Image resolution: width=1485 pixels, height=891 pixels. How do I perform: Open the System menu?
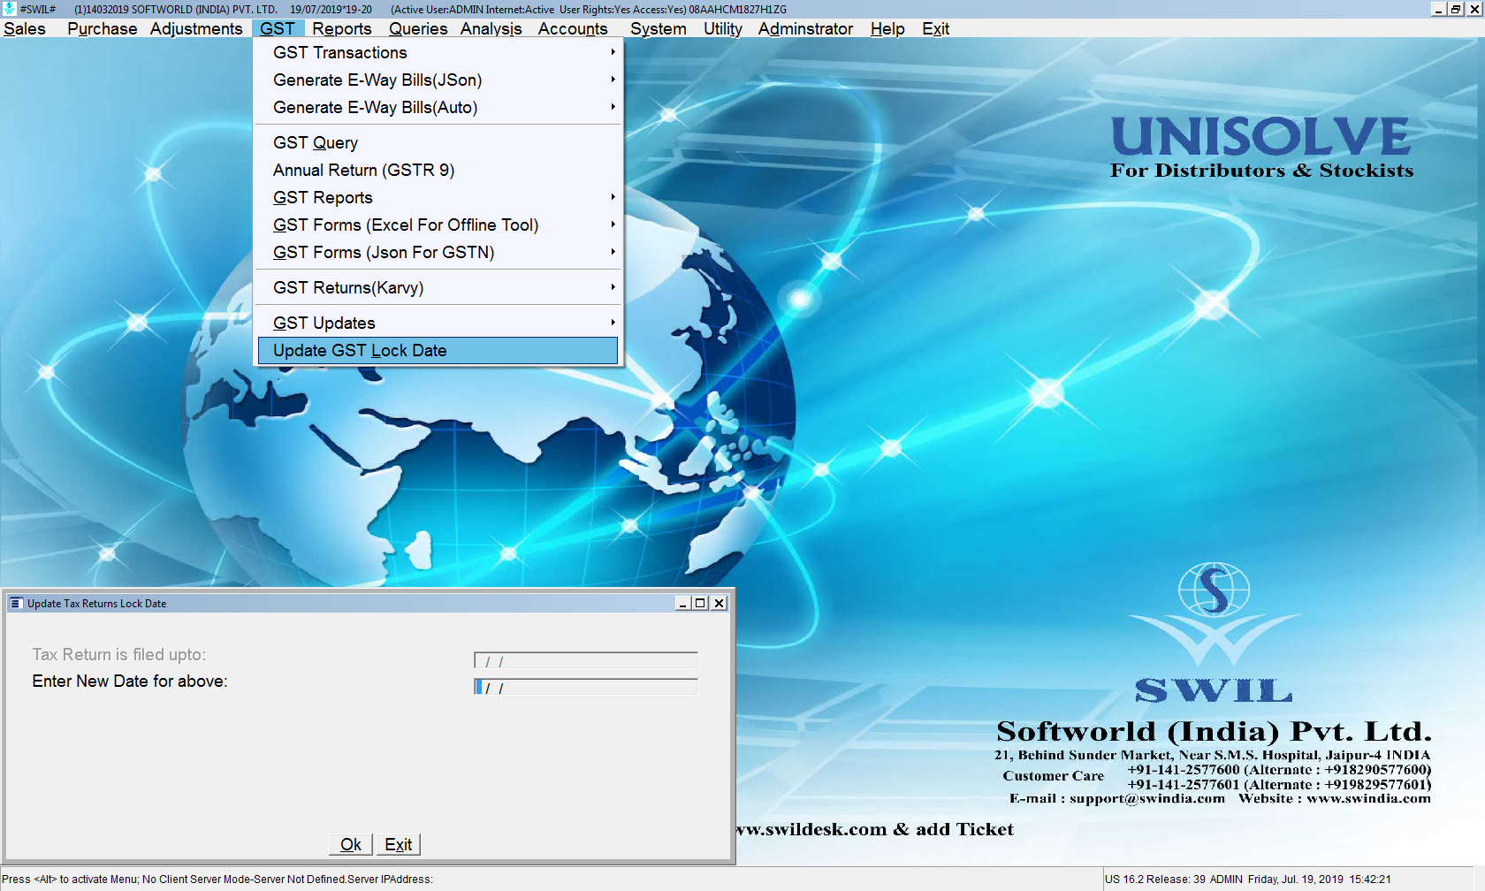point(658,28)
